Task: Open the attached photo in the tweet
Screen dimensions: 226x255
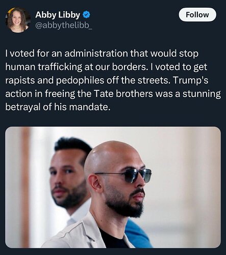Action: [x=113, y=187]
